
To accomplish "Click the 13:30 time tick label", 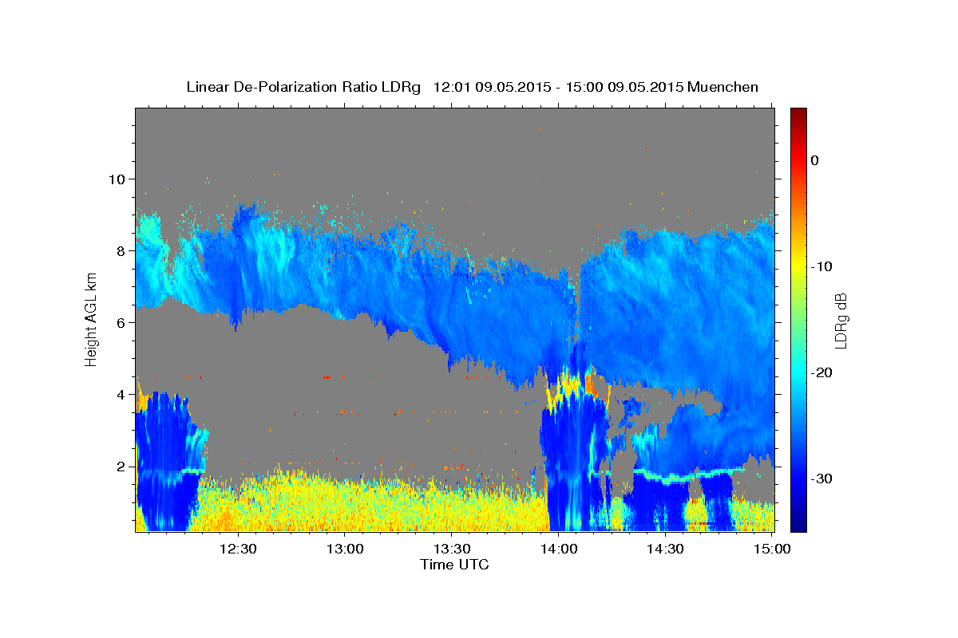I will (451, 549).
